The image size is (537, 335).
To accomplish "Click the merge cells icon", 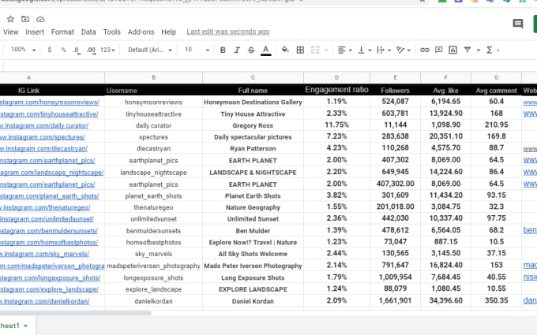I will coord(315,50).
